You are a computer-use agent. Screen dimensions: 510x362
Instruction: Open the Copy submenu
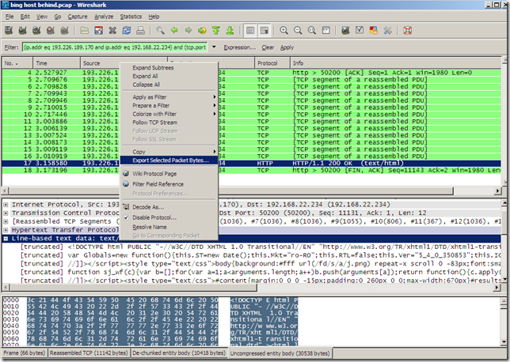pos(169,152)
